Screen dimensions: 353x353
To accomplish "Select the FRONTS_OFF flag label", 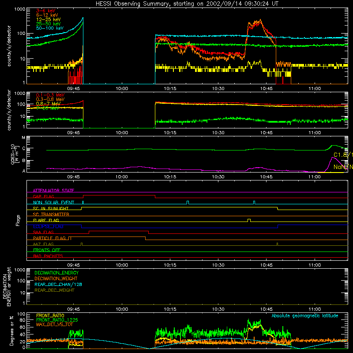I will [47, 250].
